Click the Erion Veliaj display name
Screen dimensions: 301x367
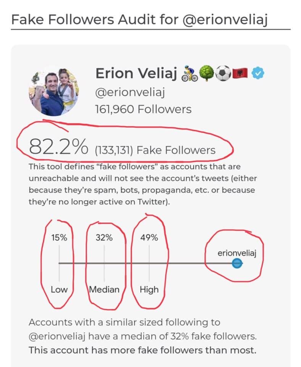[x=136, y=73]
